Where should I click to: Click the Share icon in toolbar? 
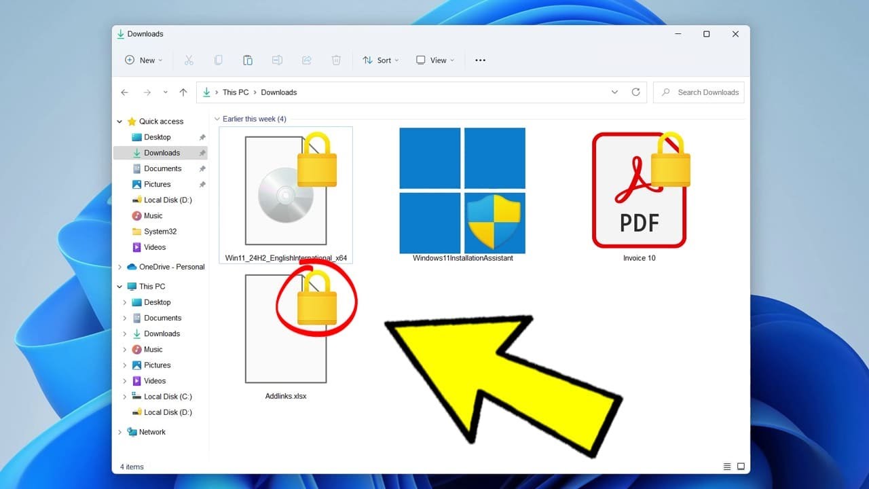coord(307,60)
